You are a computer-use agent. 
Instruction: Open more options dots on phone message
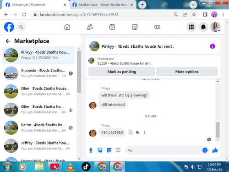pos(145,133)
